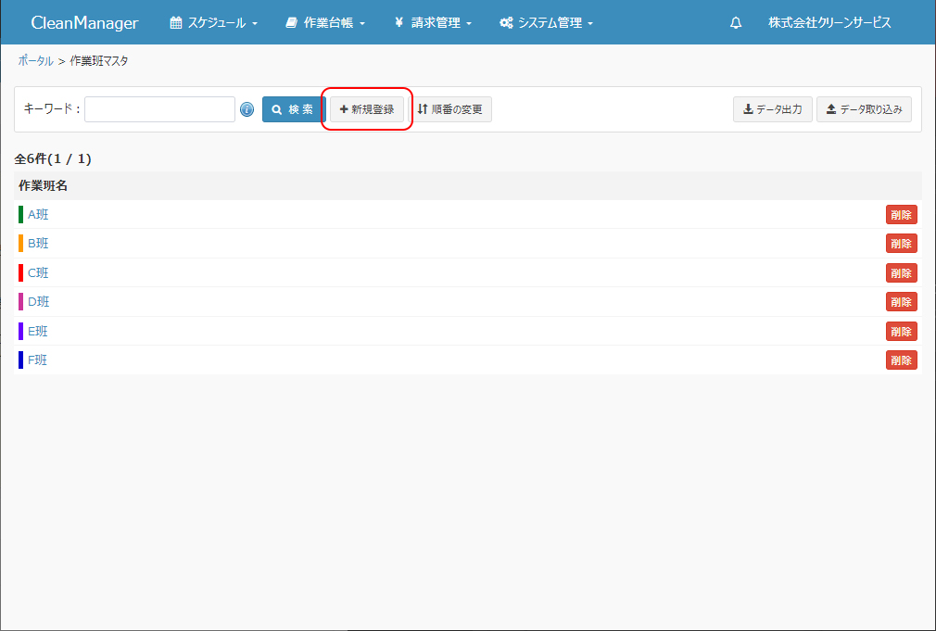The height and width of the screenshot is (631, 936).
Task: Click 順番の変更 reorder button
Action: click(x=450, y=109)
